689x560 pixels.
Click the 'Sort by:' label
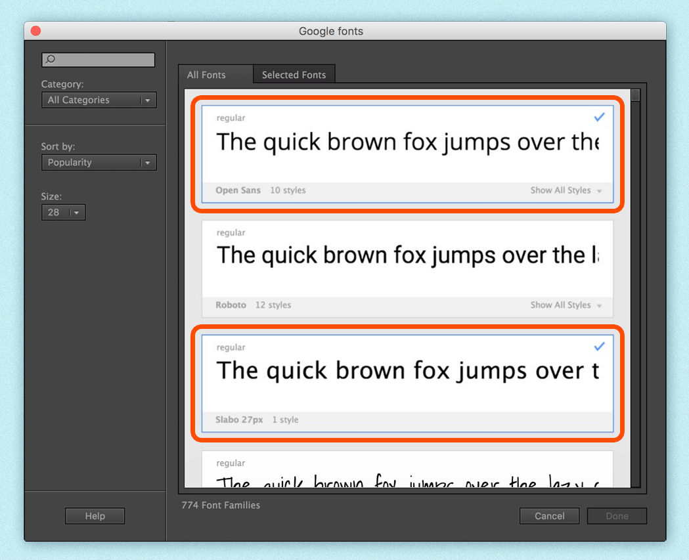pyautogui.click(x=58, y=146)
